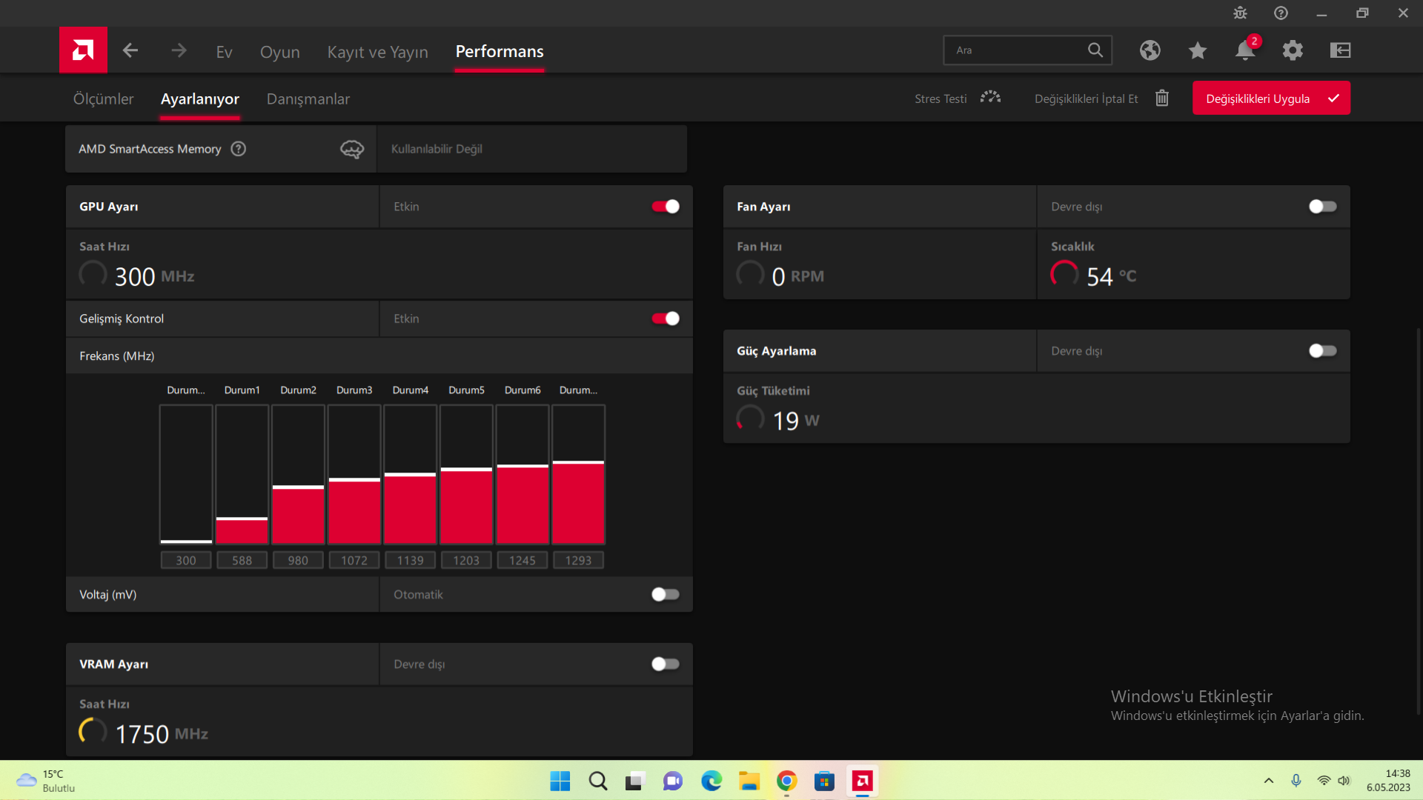Open the Kayıt ve Yayın tab
The image size is (1423, 800).
tap(378, 52)
